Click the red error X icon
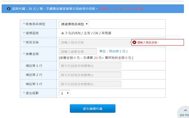 [134, 42]
